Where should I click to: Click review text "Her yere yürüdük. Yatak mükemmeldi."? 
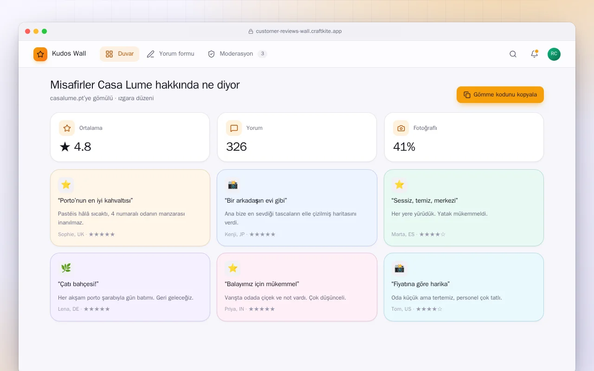(x=439, y=214)
